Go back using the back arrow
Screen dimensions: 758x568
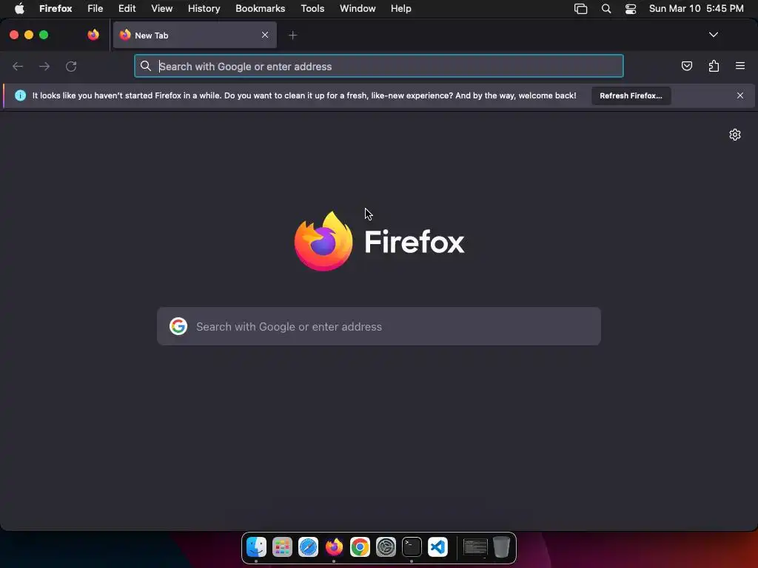[18, 66]
